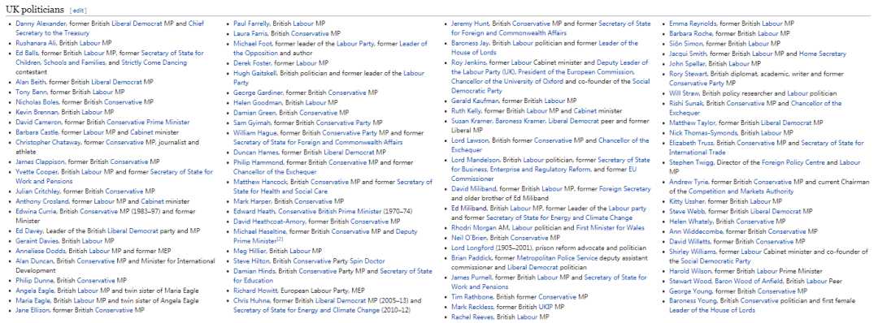Open the Jeremy Hunt article
Screen dimensions: 878x323
click(471, 24)
